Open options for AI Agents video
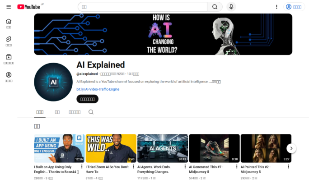309x193 pixels. click(x=185, y=166)
